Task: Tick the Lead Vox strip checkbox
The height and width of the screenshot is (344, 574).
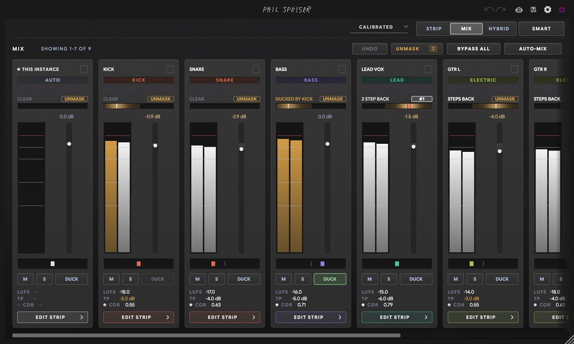Action: 428,69
